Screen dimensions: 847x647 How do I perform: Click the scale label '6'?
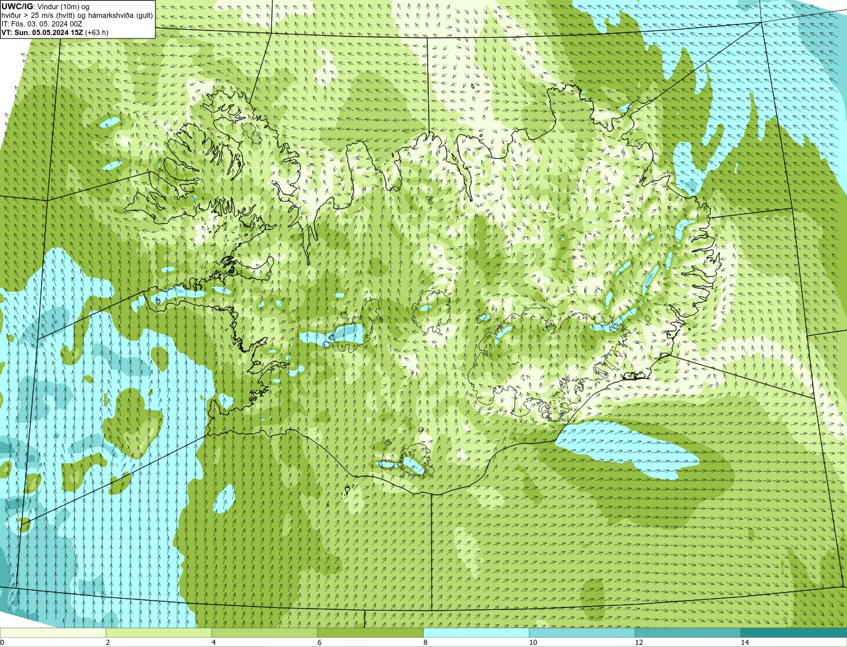click(x=320, y=642)
